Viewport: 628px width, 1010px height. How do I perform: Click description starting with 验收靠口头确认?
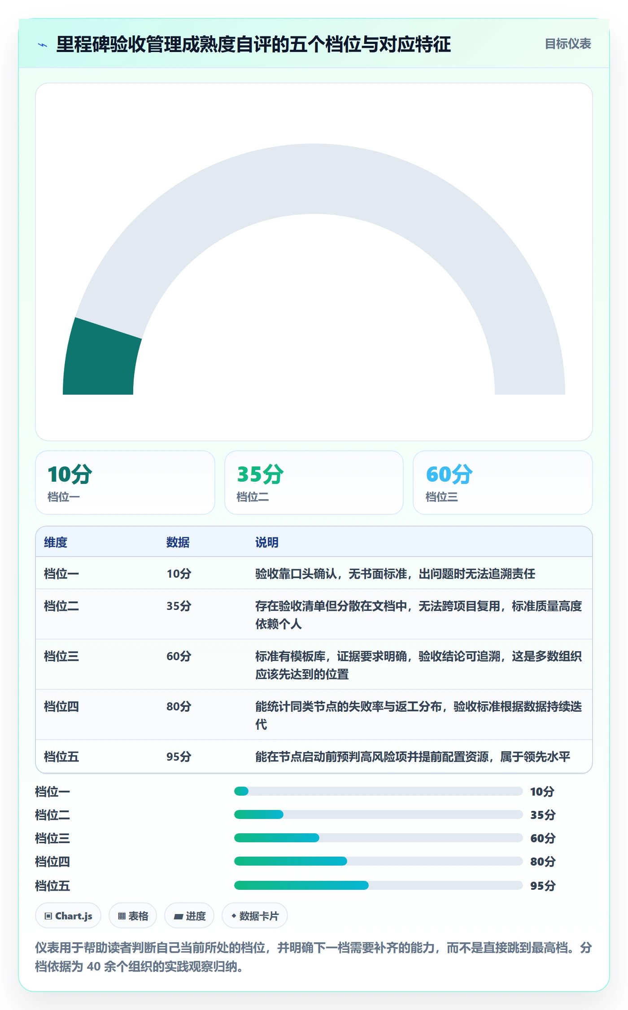click(x=395, y=574)
